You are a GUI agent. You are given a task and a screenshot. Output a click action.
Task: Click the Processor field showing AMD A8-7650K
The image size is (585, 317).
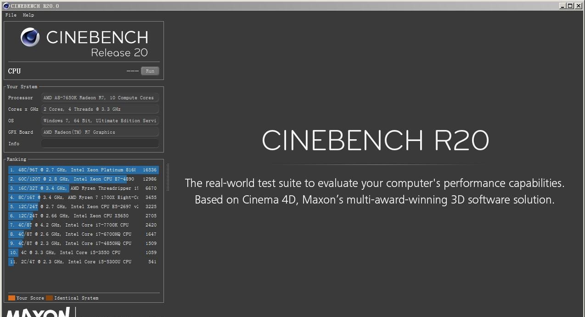[x=100, y=98]
